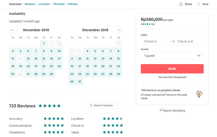
Task: Click the arrow between Check in and Check out
Action: click(x=172, y=41)
